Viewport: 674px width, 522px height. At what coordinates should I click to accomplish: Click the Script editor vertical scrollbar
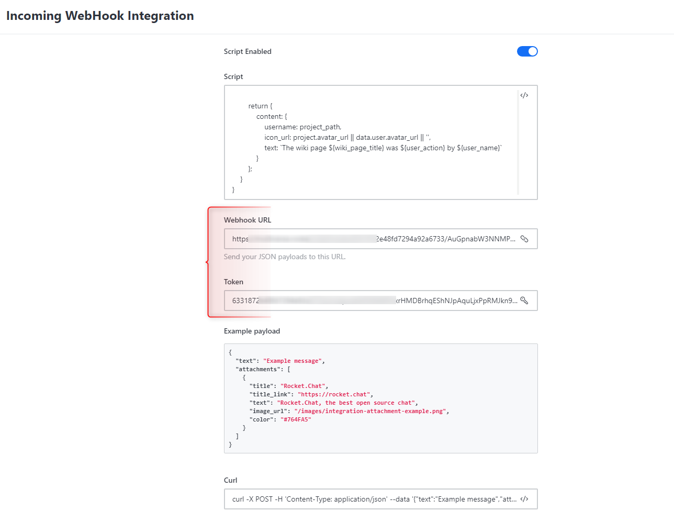(518, 142)
